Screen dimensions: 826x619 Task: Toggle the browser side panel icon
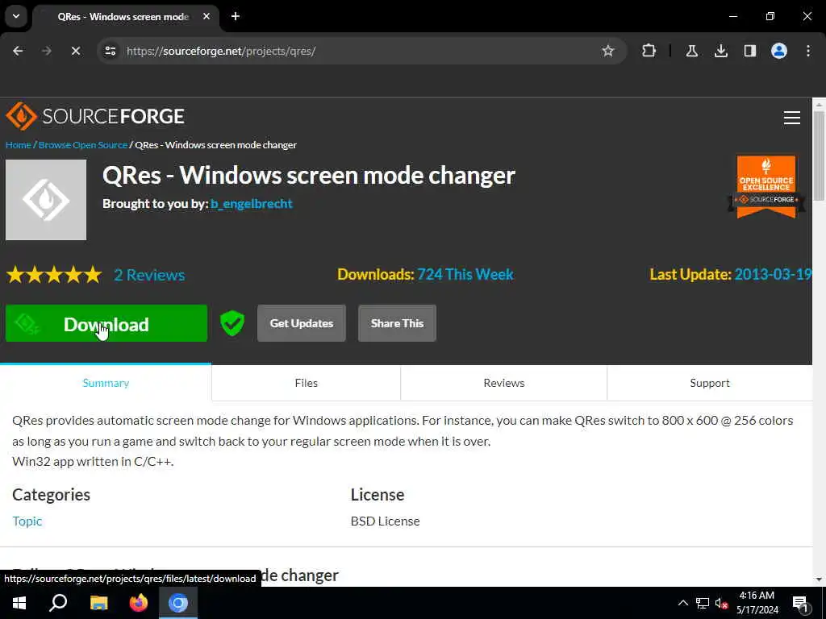tap(749, 51)
